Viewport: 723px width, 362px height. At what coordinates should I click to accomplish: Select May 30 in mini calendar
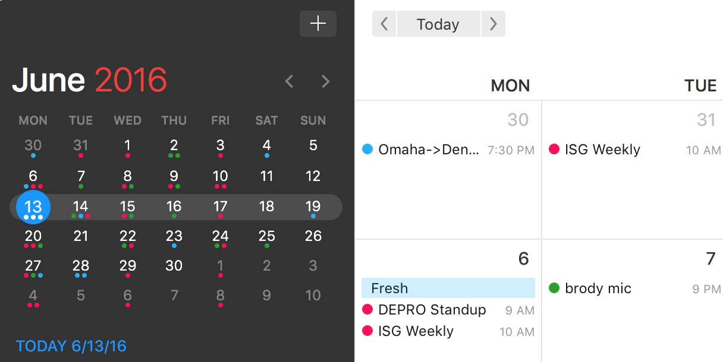tap(33, 147)
